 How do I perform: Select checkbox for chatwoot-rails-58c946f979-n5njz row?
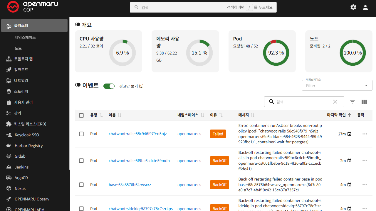click(81, 134)
